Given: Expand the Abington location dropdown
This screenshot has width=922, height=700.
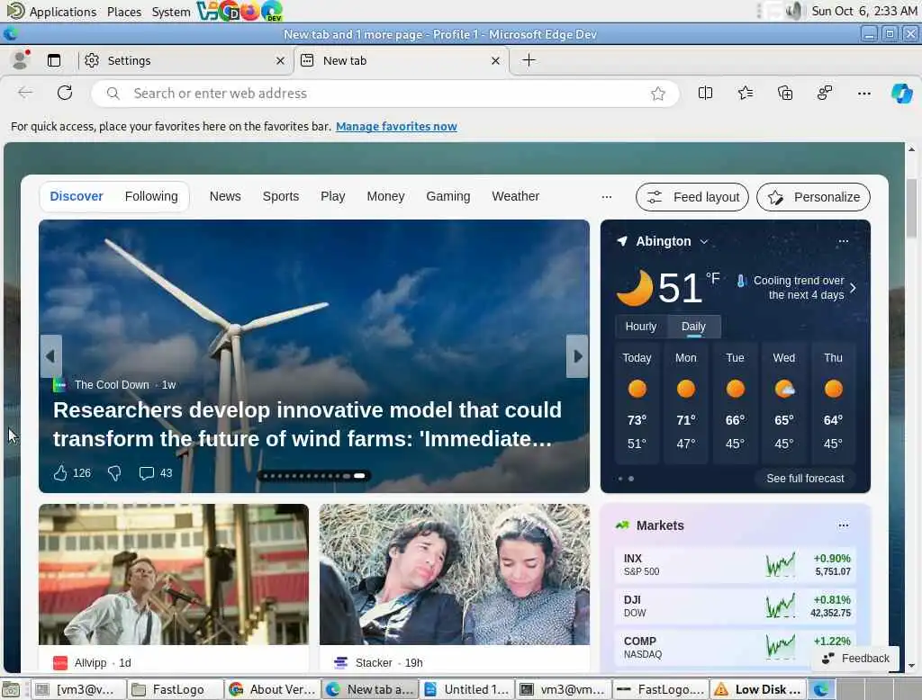Looking at the screenshot, I should click(x=704, y=241).
